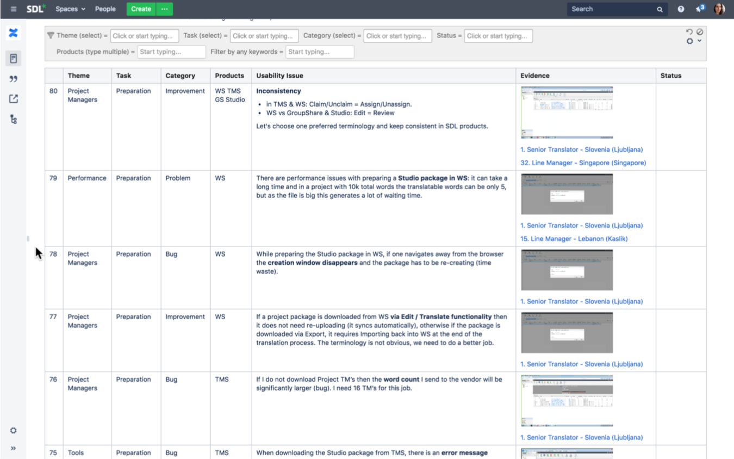This screenshot has height=459, width=734.
Task: Open the Pages sidebar icon
Action: coord(14,58)
